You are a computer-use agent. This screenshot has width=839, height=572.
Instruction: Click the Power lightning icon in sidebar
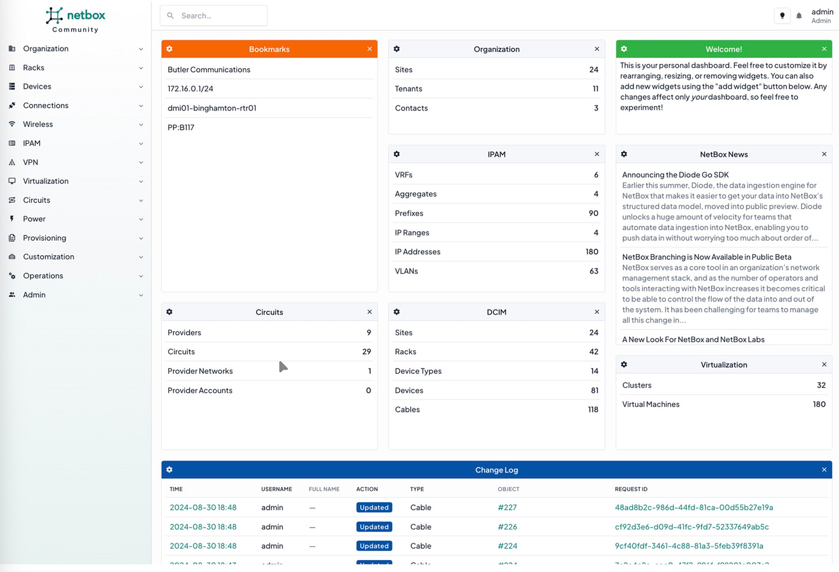[12, 219]
